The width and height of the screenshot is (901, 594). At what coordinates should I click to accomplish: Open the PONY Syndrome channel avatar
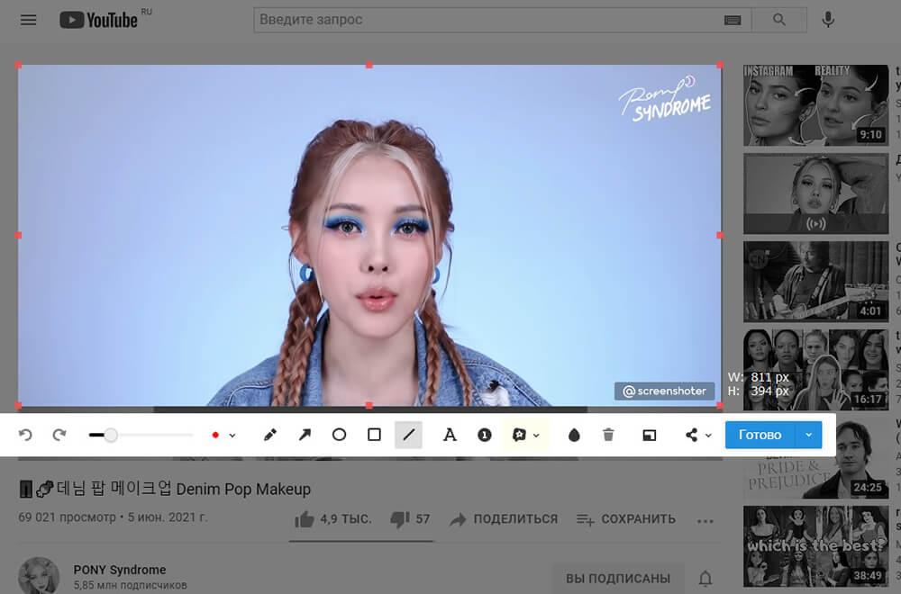pyautogui.click(x=39, y=576)
